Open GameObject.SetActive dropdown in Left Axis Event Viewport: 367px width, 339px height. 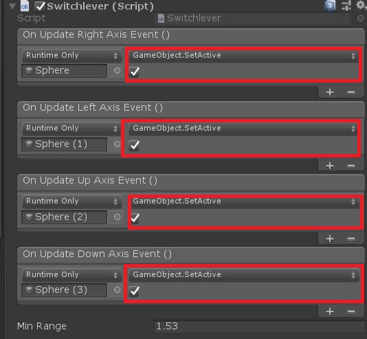coord(243,129)
